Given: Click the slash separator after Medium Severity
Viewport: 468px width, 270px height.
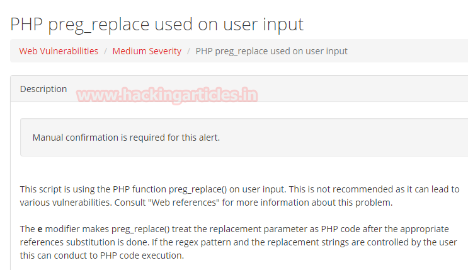Looking at the screenshot, I should tap(188, 51).
